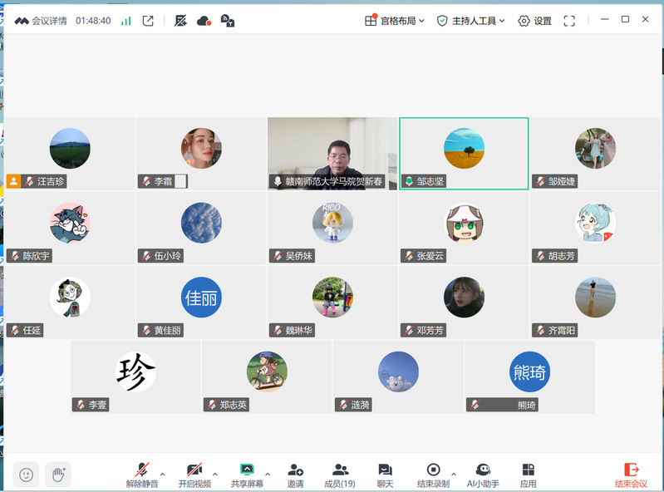Image resolution: width=664 pixels, height=492 pixels.
Task: Turn on camera with 开启视频
Action: [x=194, y=475]
